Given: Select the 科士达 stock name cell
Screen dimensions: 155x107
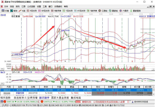Looking at the screenshot, I should point(20,90).
